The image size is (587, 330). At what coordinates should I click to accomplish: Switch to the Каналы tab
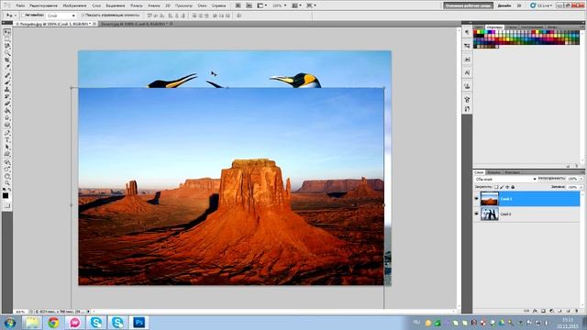pos(494,172)
